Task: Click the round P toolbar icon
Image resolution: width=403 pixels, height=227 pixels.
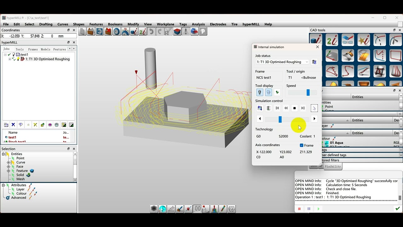Action: point(203,32)
